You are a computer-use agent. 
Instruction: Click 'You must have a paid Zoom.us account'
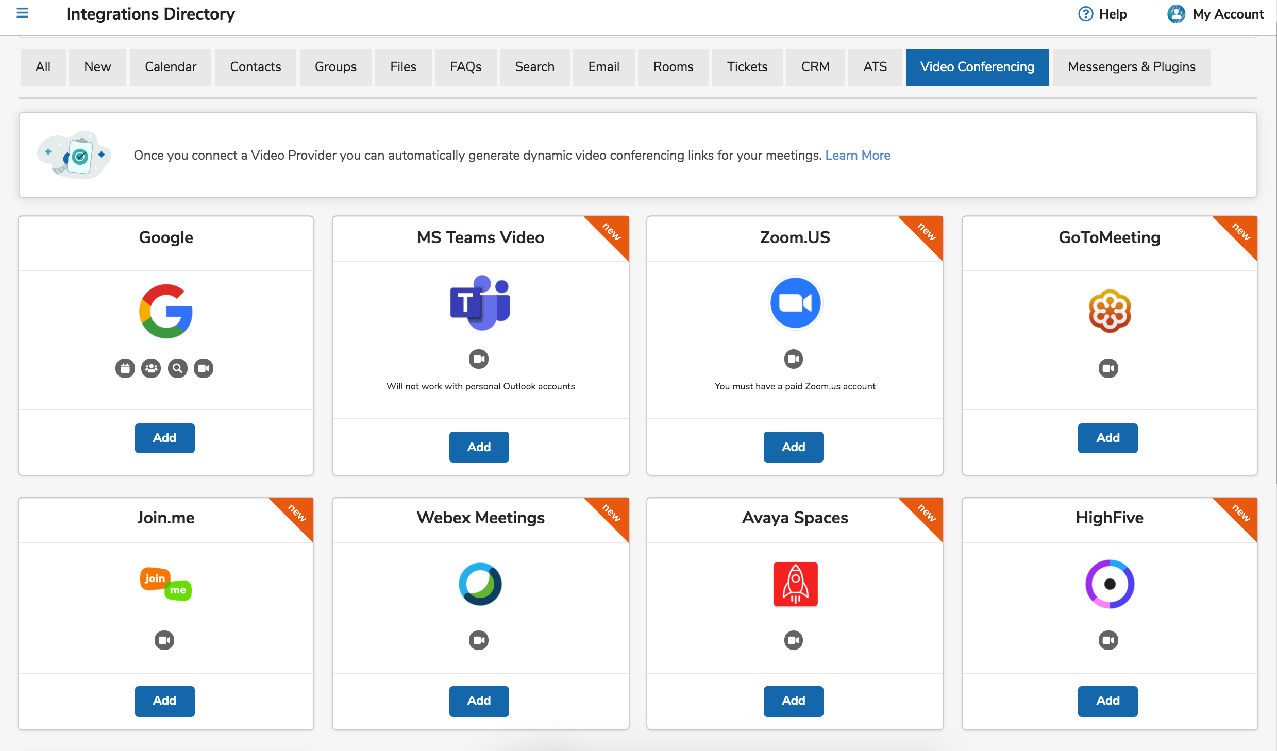[x=795, y=386]
